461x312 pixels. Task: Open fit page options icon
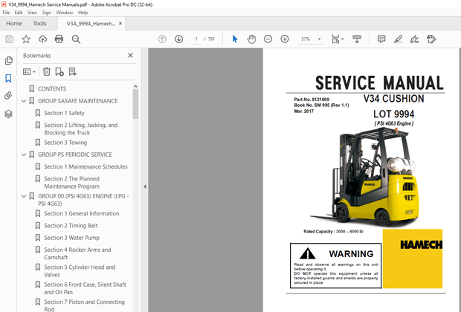337,39
